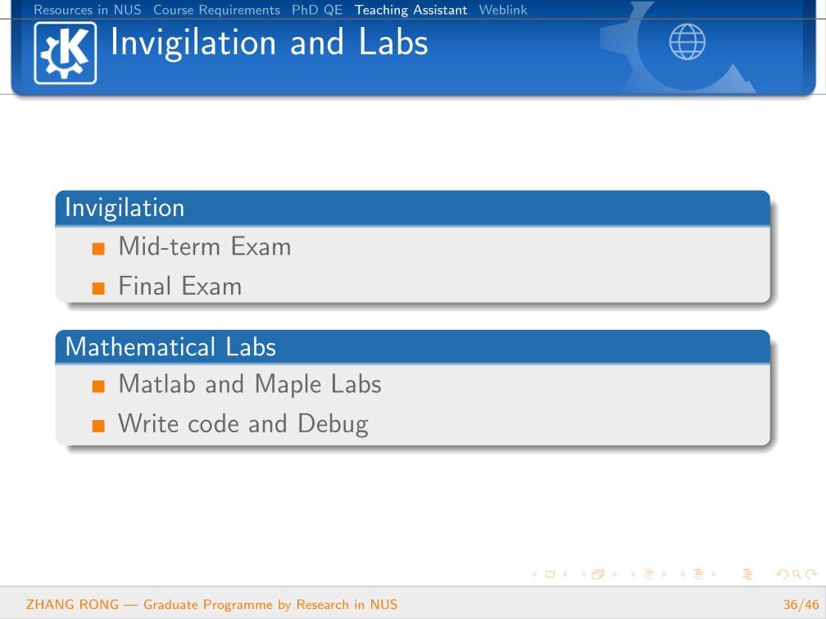Click the footer title "Graduate Programme by Research in NUS"
Image resolution: width=826 pixels, height=619 pixels.
point(270,604)
